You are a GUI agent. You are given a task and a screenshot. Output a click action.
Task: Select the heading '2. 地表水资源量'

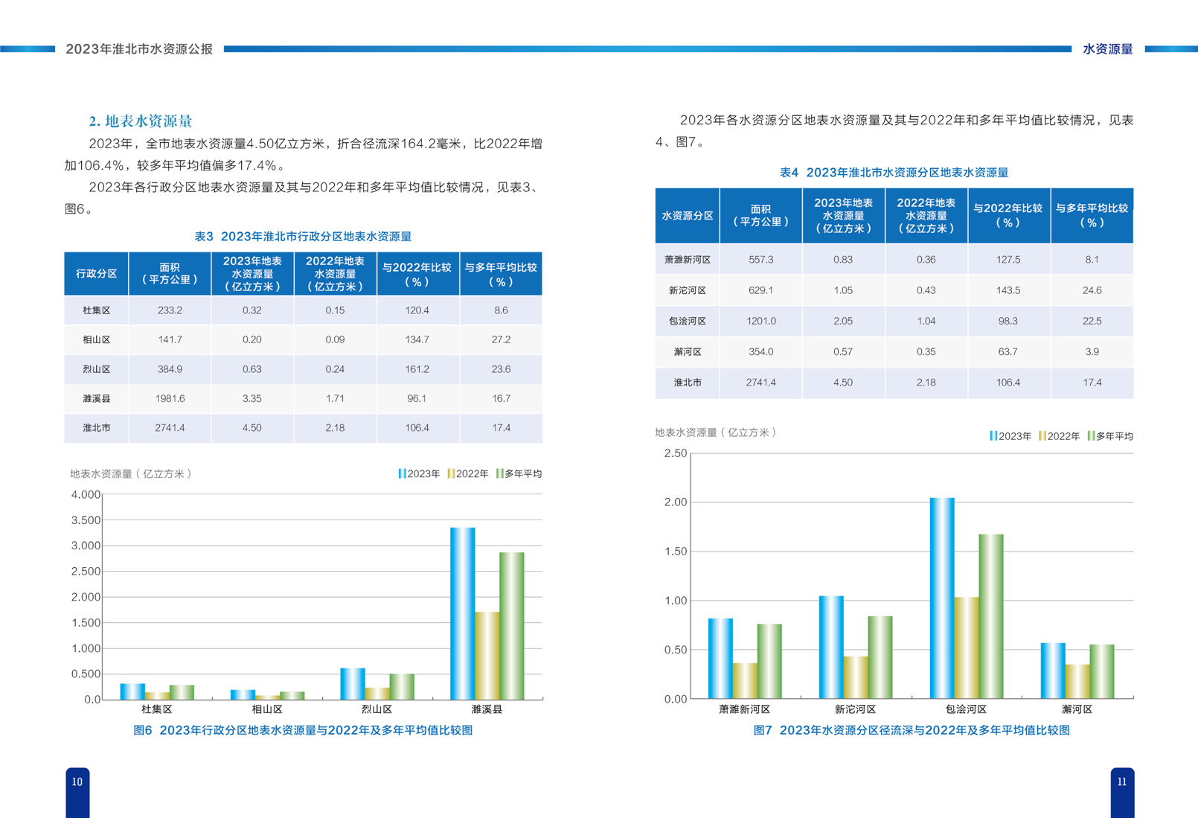[x=141, y=121]
